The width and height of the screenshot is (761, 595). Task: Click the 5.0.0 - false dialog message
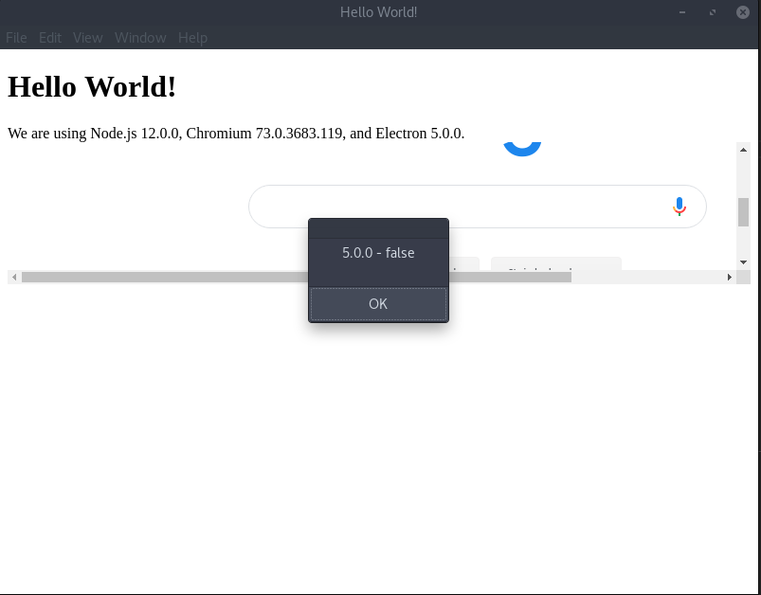pyautogui.click(x=378, y=252)
